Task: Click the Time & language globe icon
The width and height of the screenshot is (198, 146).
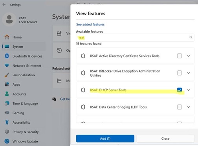Action: (7, 103)
